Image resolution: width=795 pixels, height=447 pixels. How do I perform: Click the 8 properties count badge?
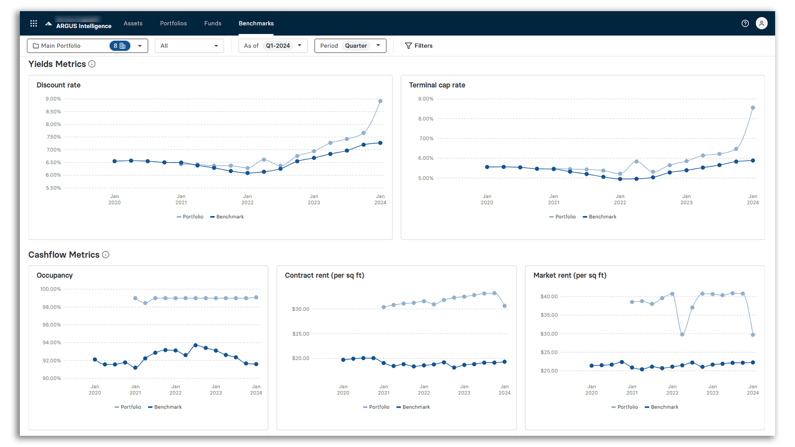click(x=118, y=46)
